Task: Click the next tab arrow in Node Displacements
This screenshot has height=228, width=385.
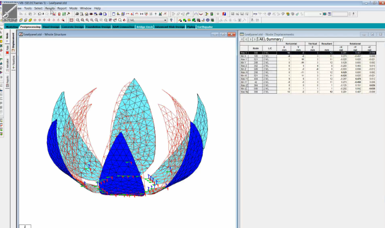Action: pos(250,40)
